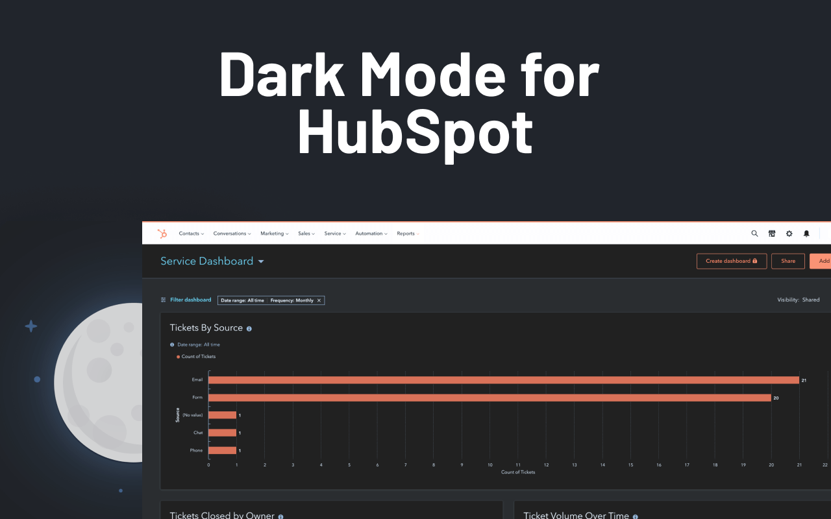Open the Conversations menu

tap(232, 234)
